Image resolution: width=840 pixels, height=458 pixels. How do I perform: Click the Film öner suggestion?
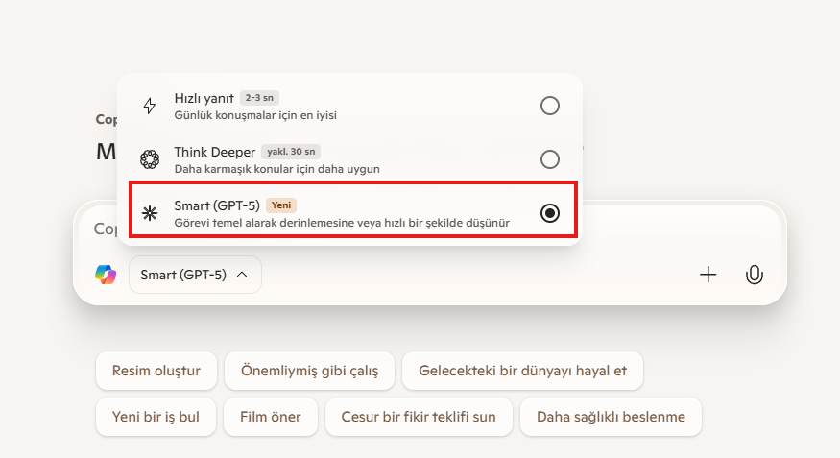[271, 417]
